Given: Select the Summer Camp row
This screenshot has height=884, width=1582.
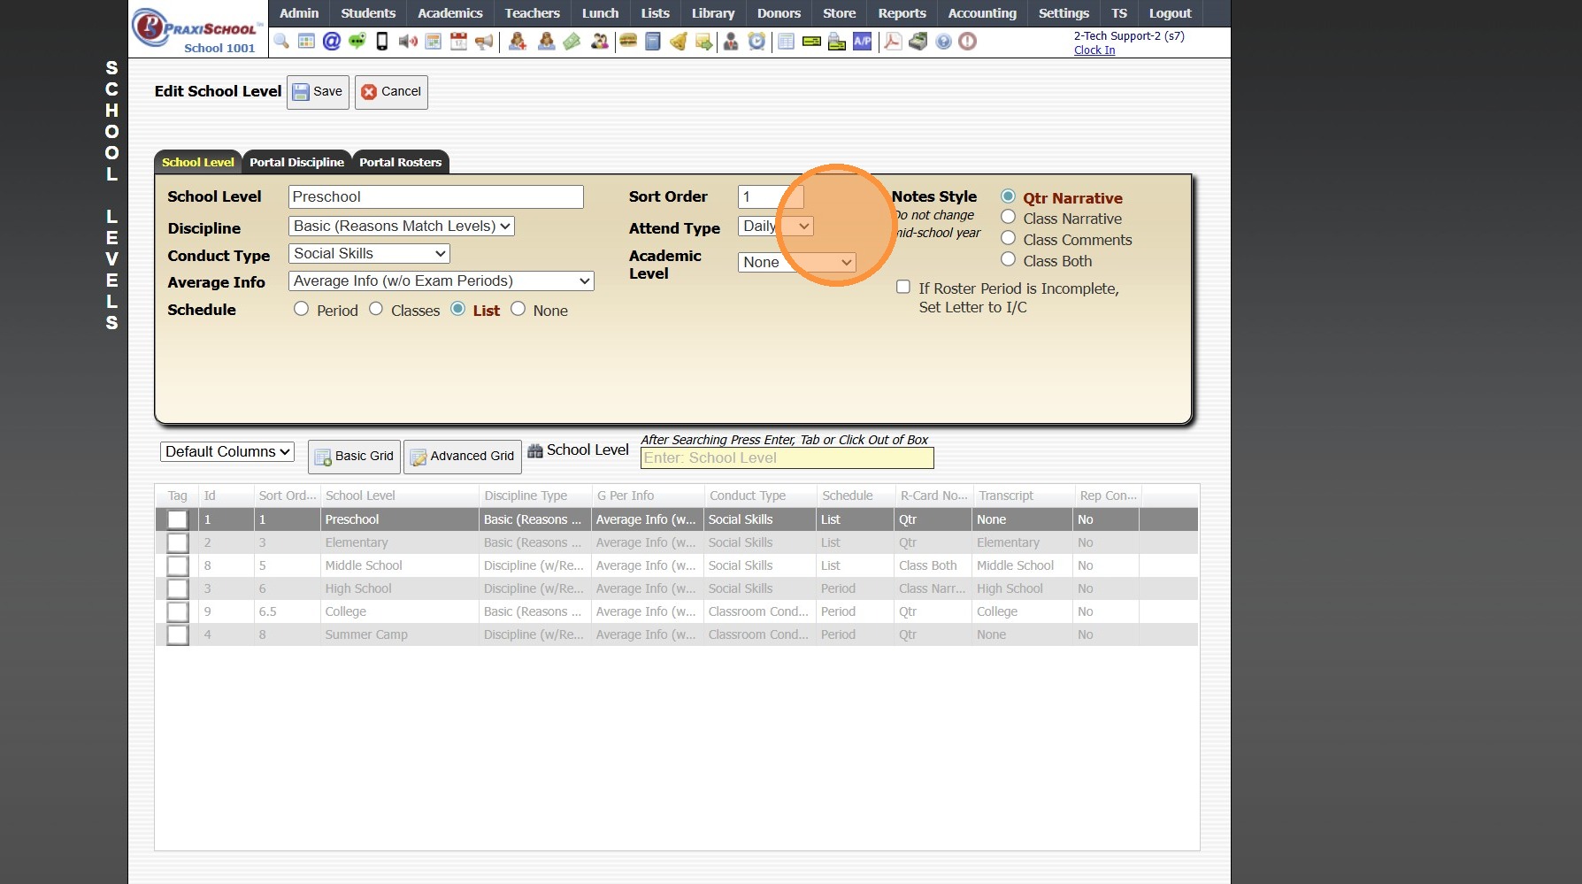Looking at the screenshot, I should [x=677, y=634].
